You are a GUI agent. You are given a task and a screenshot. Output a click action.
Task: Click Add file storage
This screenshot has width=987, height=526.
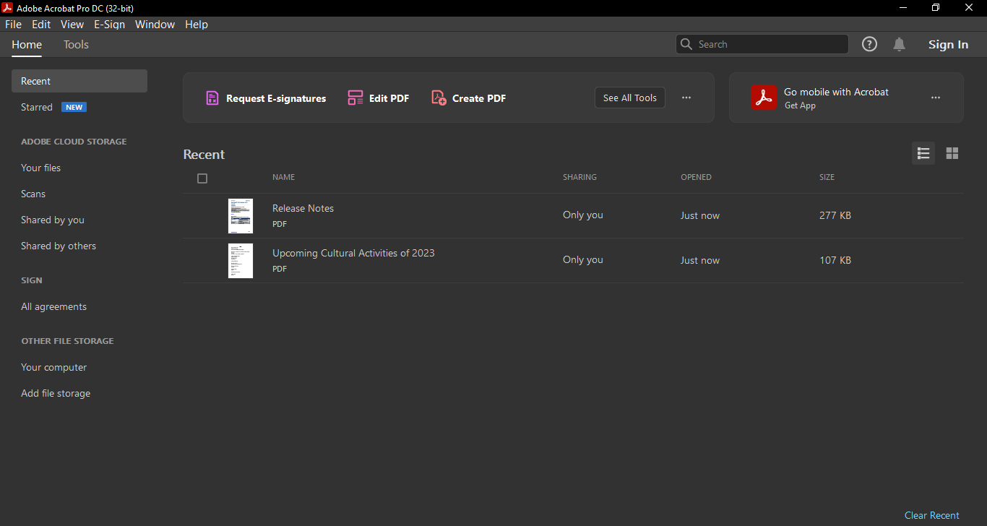[56, 393]
